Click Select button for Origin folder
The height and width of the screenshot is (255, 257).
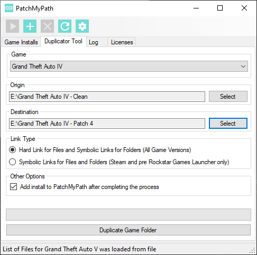tap(228, 97)
